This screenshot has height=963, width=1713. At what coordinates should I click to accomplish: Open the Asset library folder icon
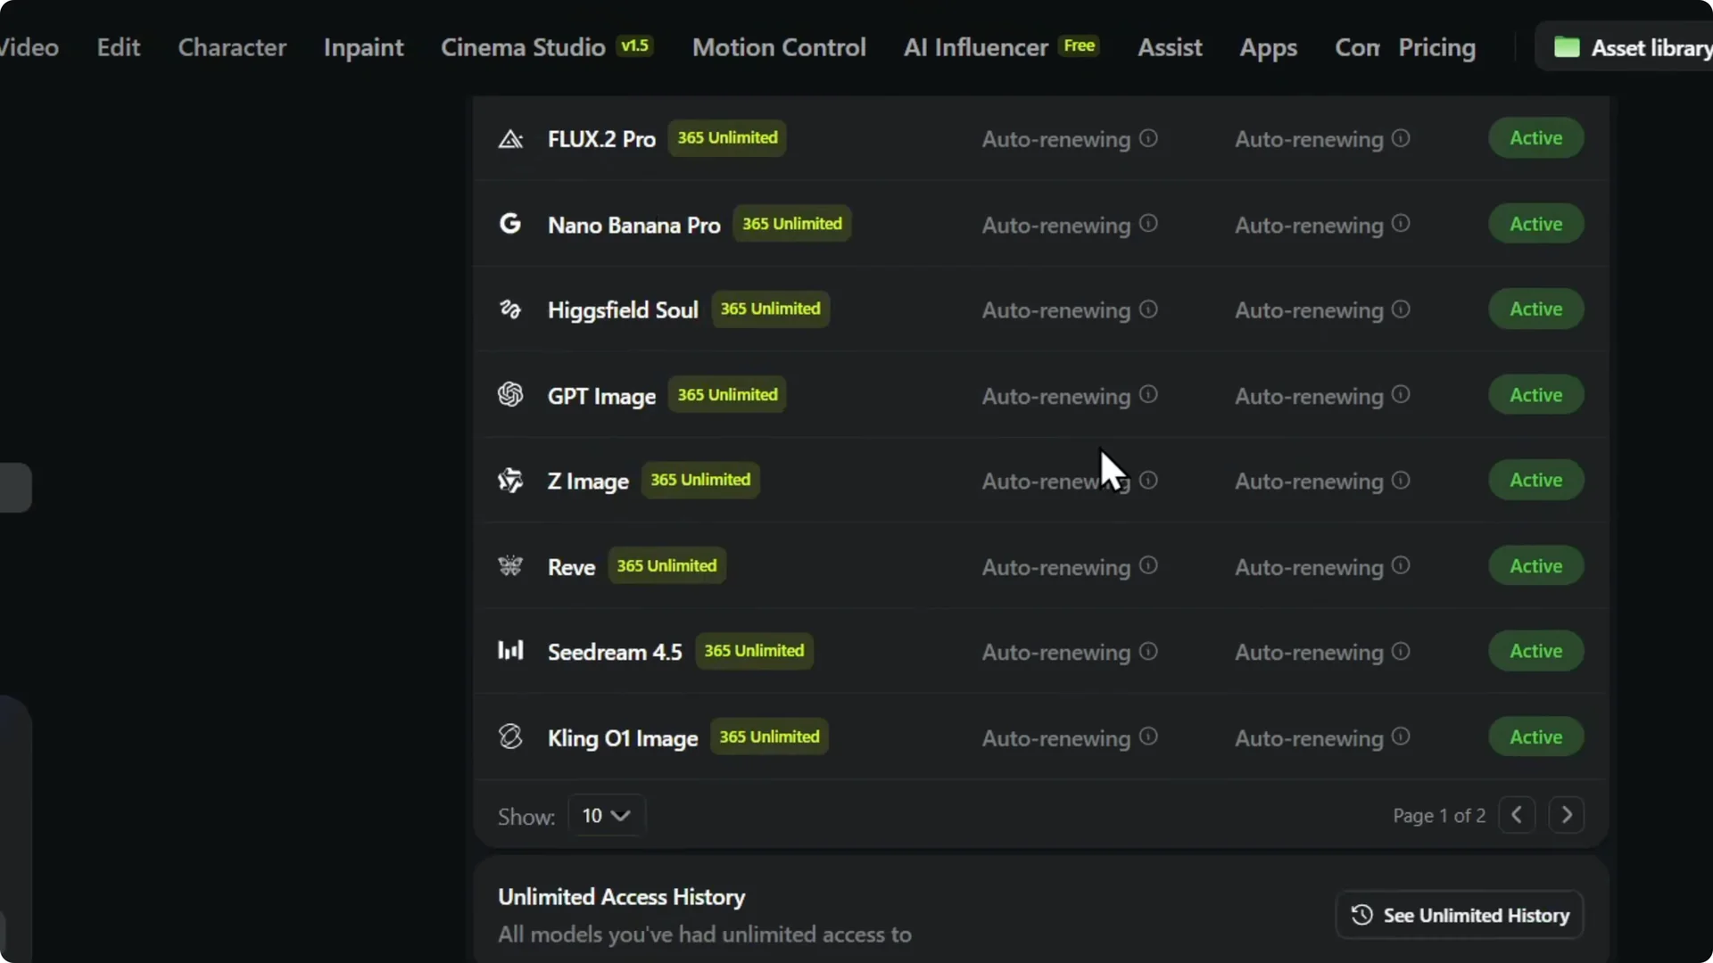1568,48
